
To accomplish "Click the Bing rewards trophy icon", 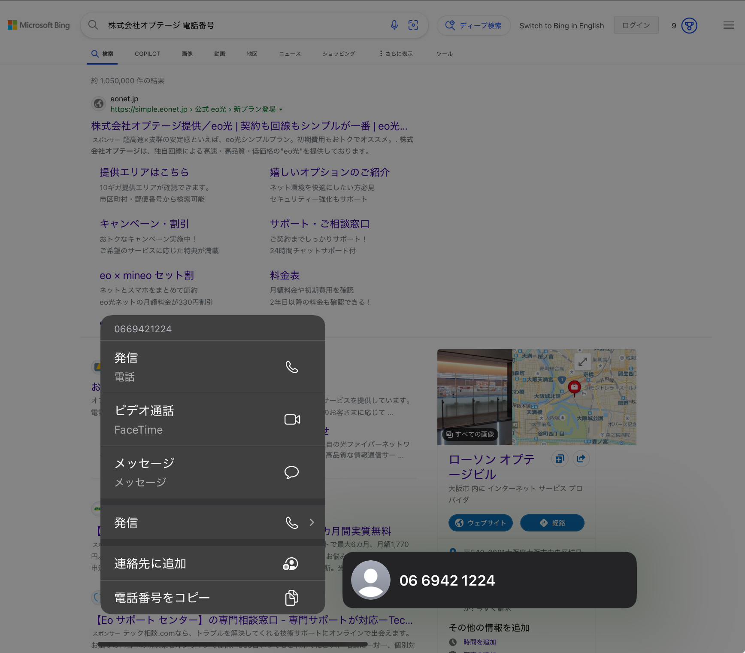I will [x=689, y=26].
